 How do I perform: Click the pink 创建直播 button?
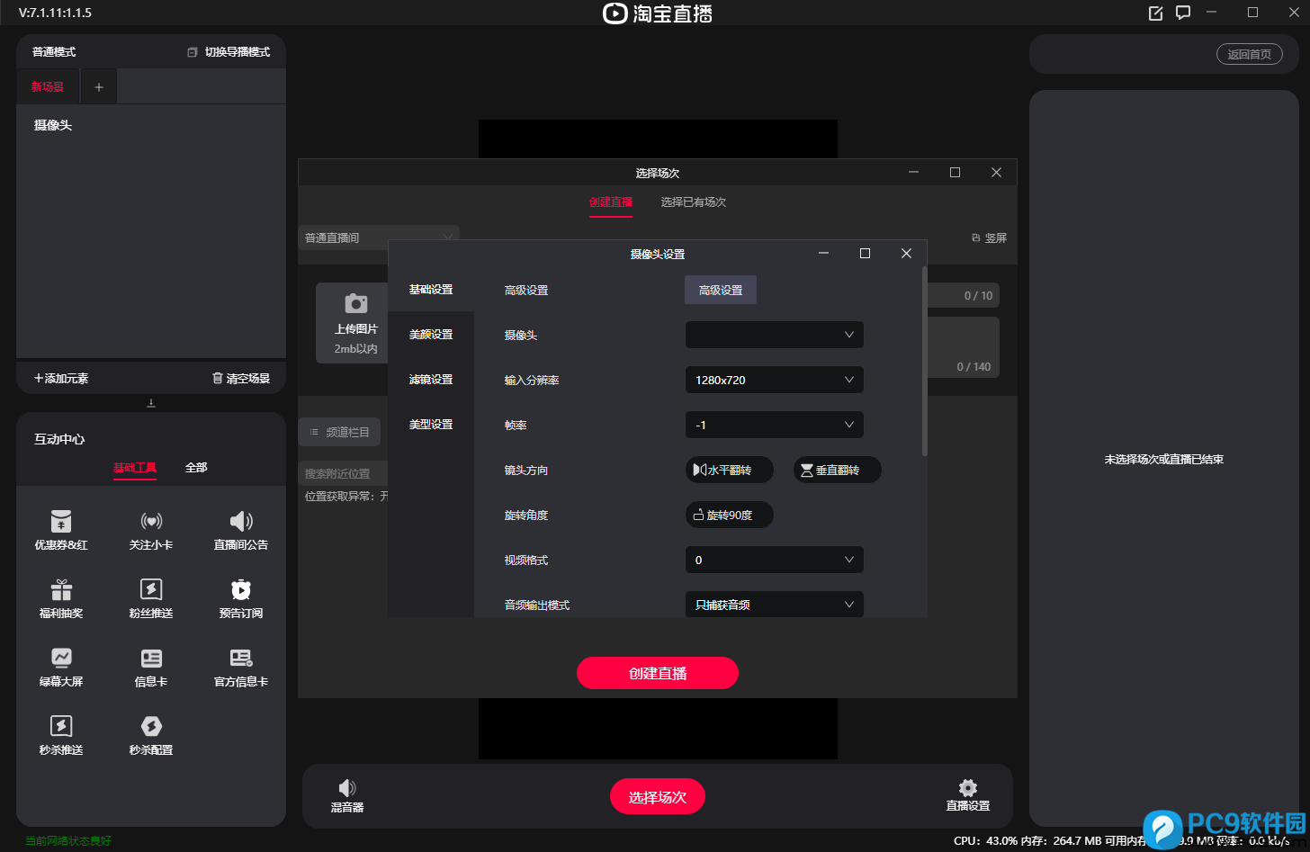click(658, 673)
